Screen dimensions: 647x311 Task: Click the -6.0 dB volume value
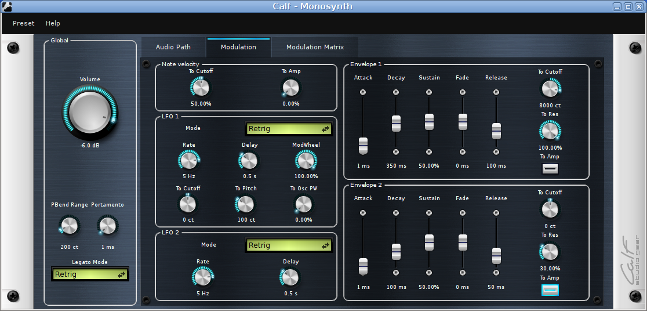coord(90,146)
